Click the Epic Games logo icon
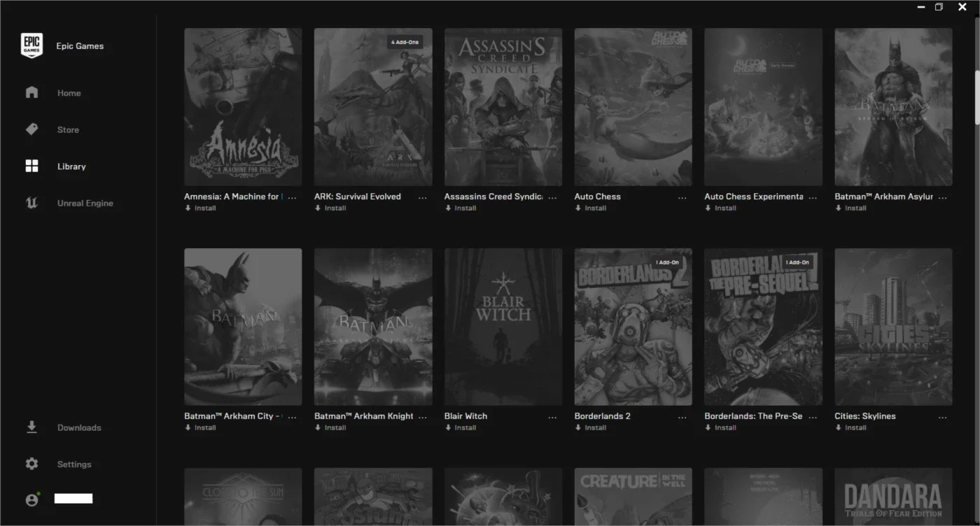This screenshot has width=980, height=526. point(31,45)
